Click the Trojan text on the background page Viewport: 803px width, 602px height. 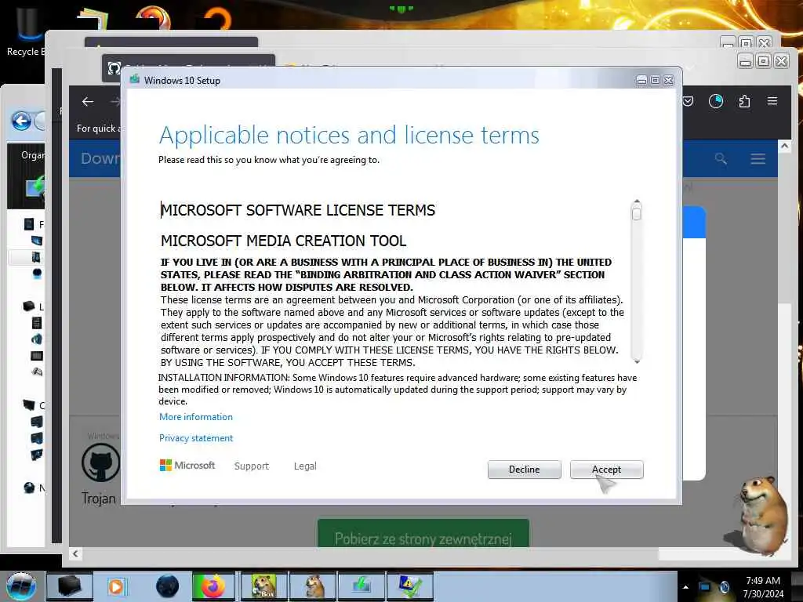tap(98, 498)
